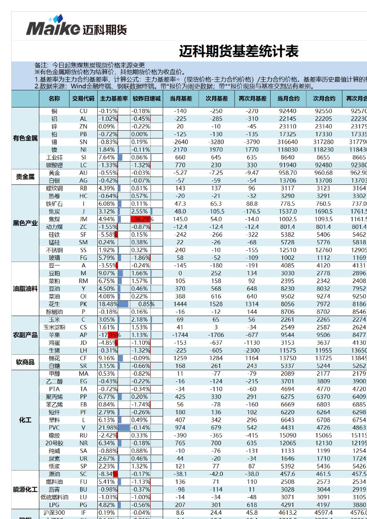
Task: Click the PTA name cell
Action: (54, 389)
